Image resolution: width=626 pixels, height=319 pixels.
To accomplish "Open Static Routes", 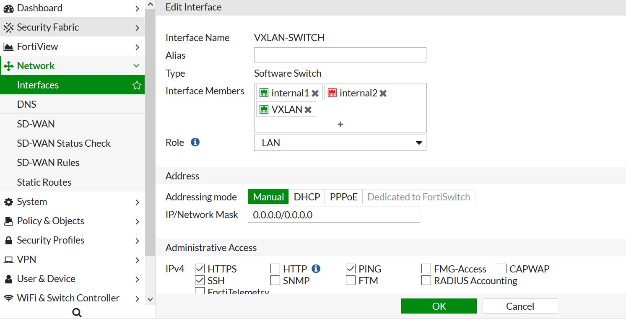I will click(x=73, y=182).
